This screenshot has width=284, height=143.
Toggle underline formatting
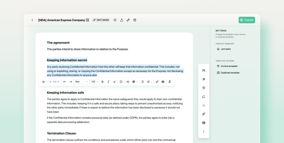click(x=114, y=82)
